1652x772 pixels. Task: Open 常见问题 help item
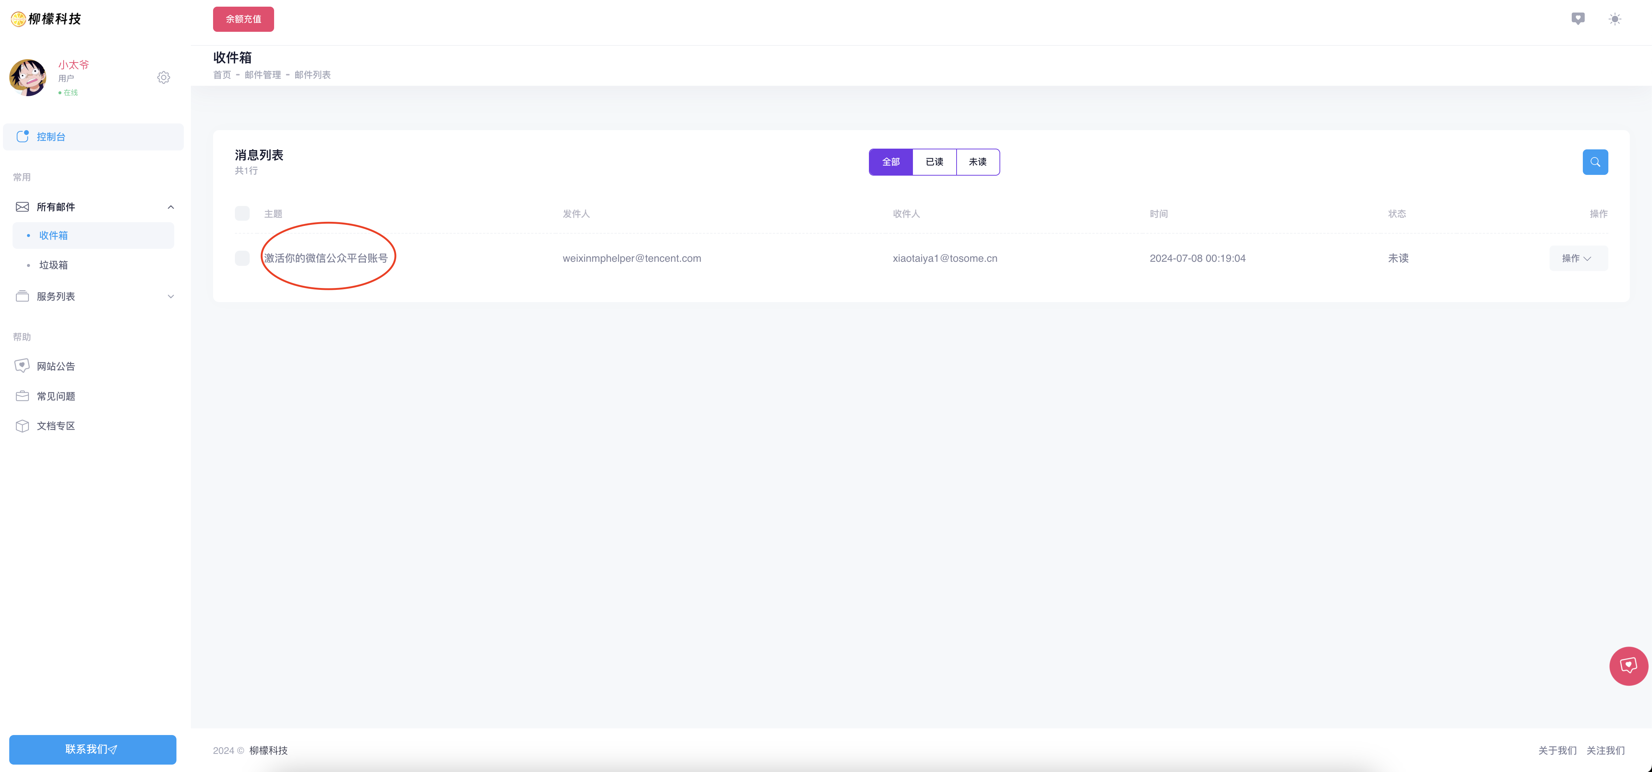click(x=56, y=396)
